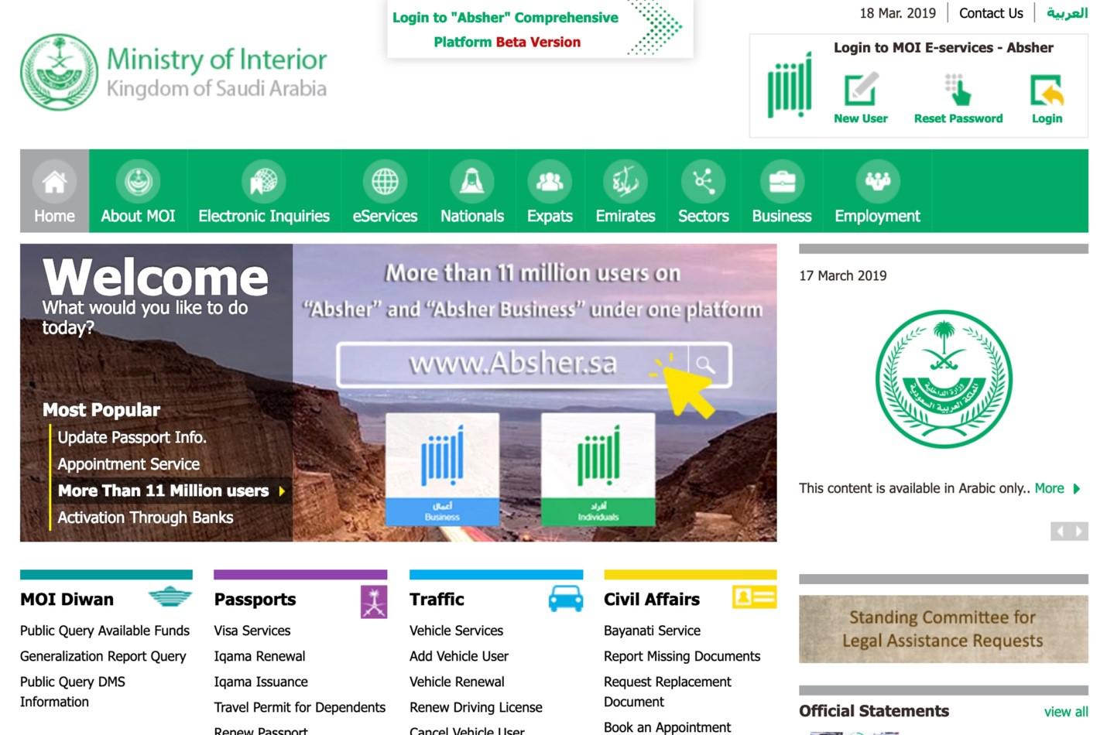The width and height of the screenshot is (1107, 735).
Task: Open Standing Committee for Legal Assistance banner
Action: [x=943, y=629]
